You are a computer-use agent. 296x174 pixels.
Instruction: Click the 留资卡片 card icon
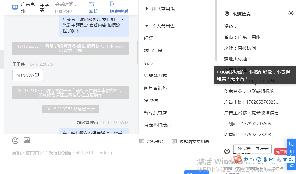click(x=141, y=141)
